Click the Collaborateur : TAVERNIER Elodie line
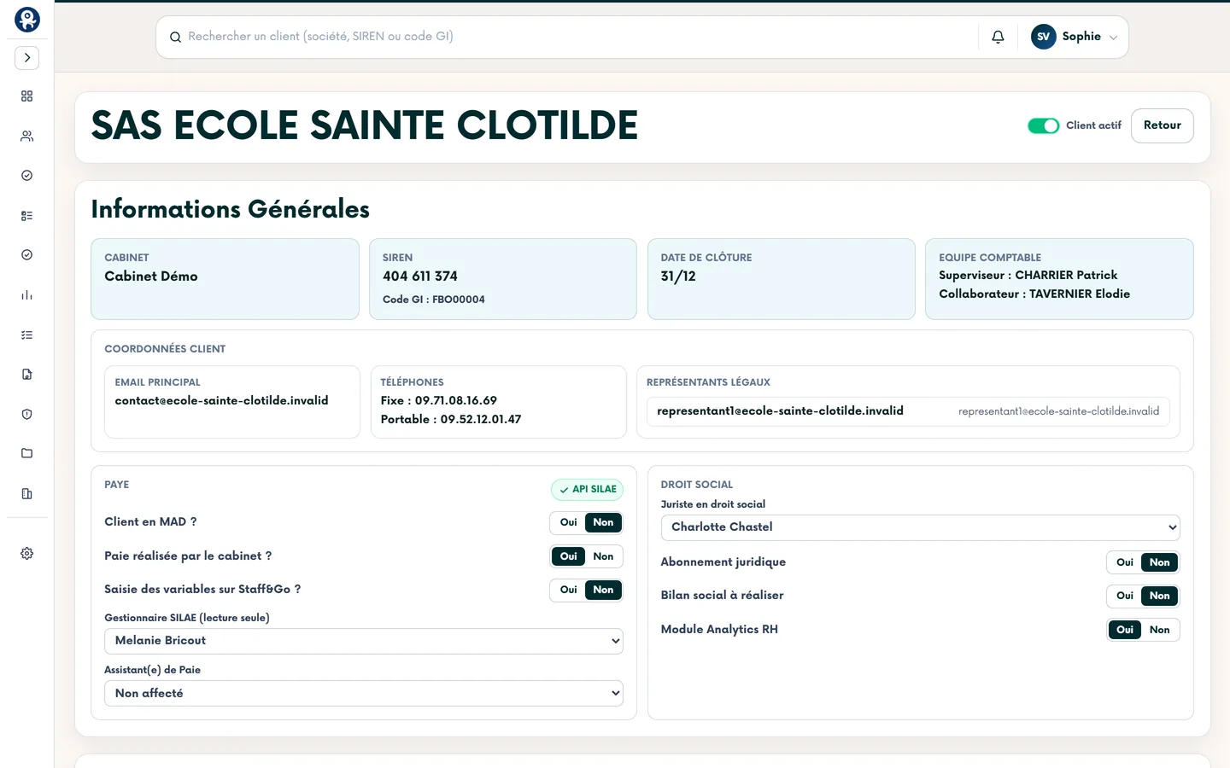Viewport: 1230px width, 768px height. (1034, 294)
